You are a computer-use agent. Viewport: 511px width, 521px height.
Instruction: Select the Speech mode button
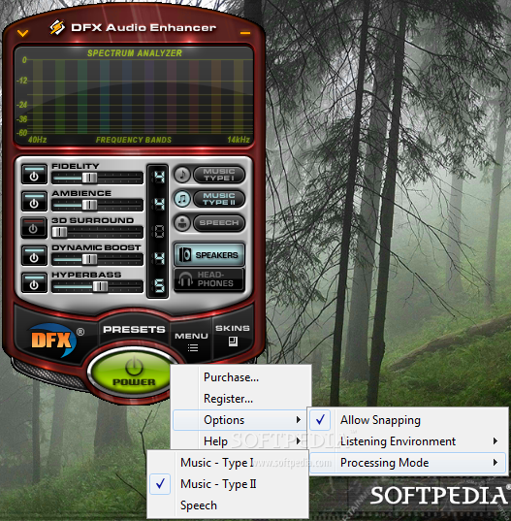coord(219,223)
